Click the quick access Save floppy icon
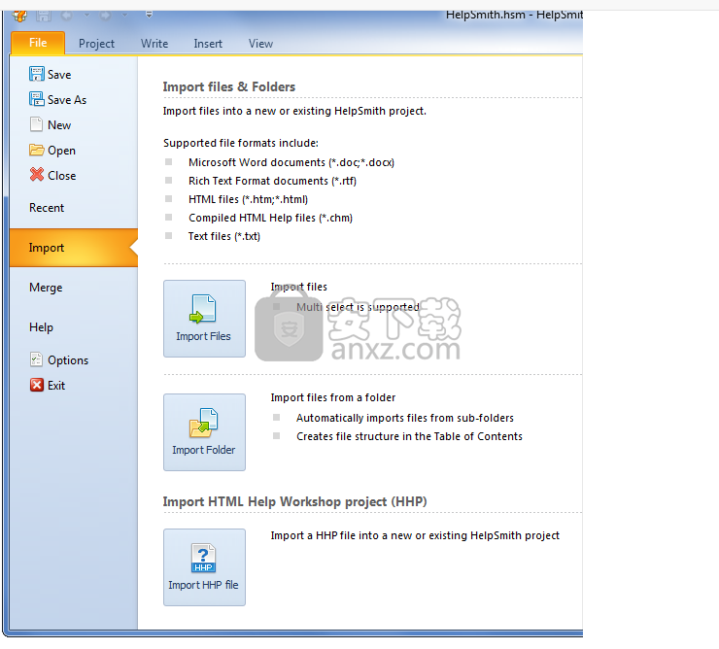Screen dimensions: 719x649 [x=44, y=17]
